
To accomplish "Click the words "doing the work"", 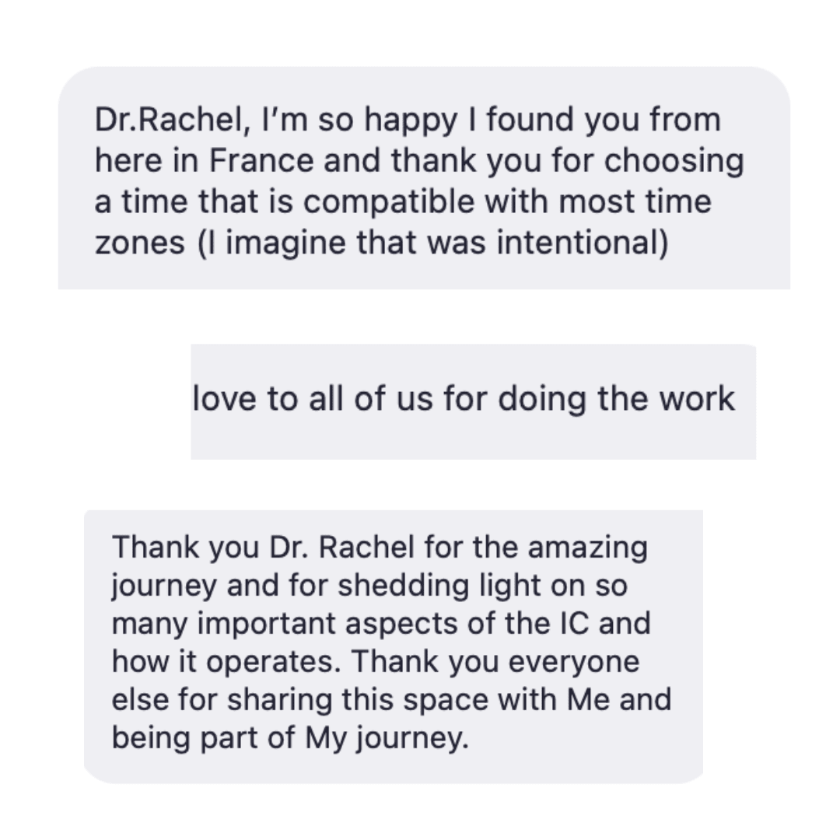I will (x=616, y=399).
